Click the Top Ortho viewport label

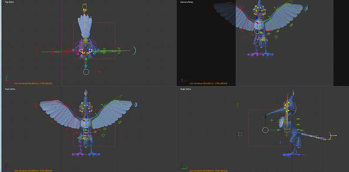10,2
